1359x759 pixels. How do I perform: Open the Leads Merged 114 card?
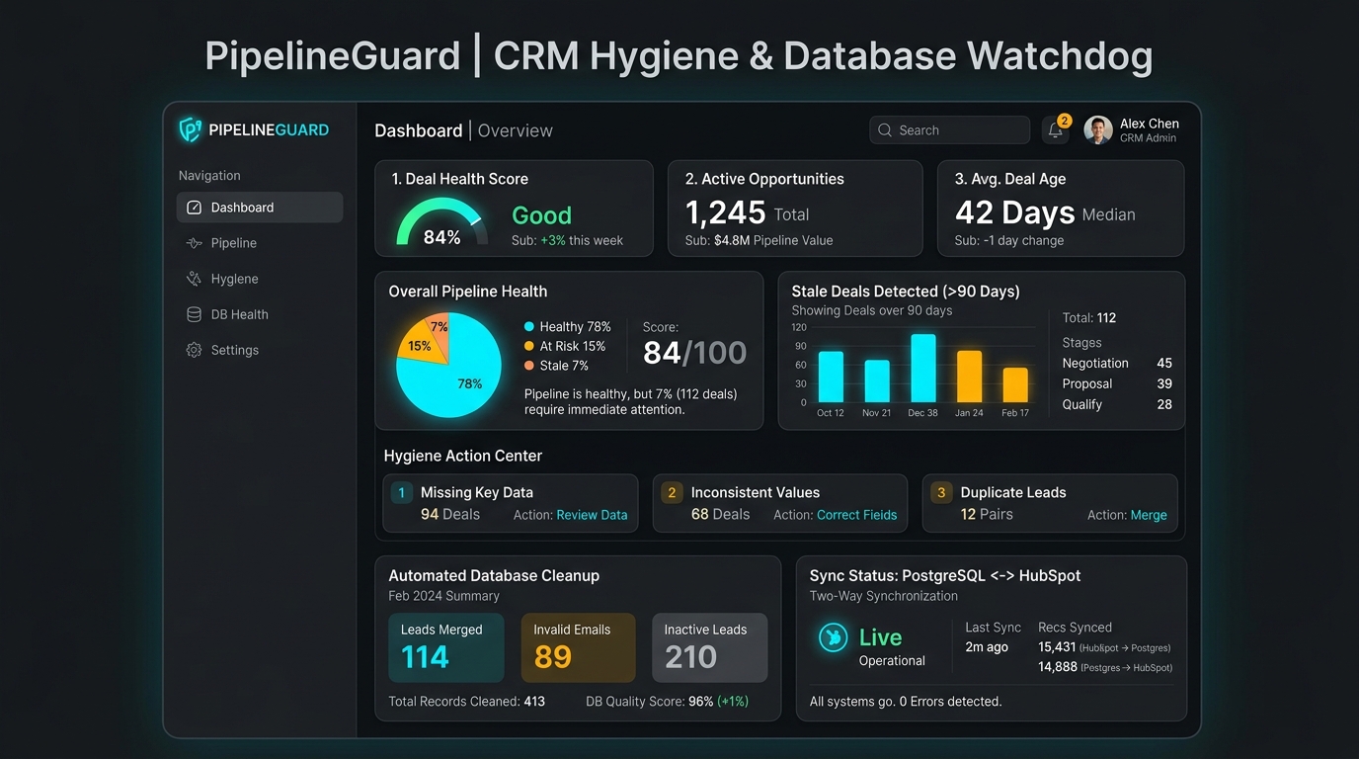(x=446, y=647)
